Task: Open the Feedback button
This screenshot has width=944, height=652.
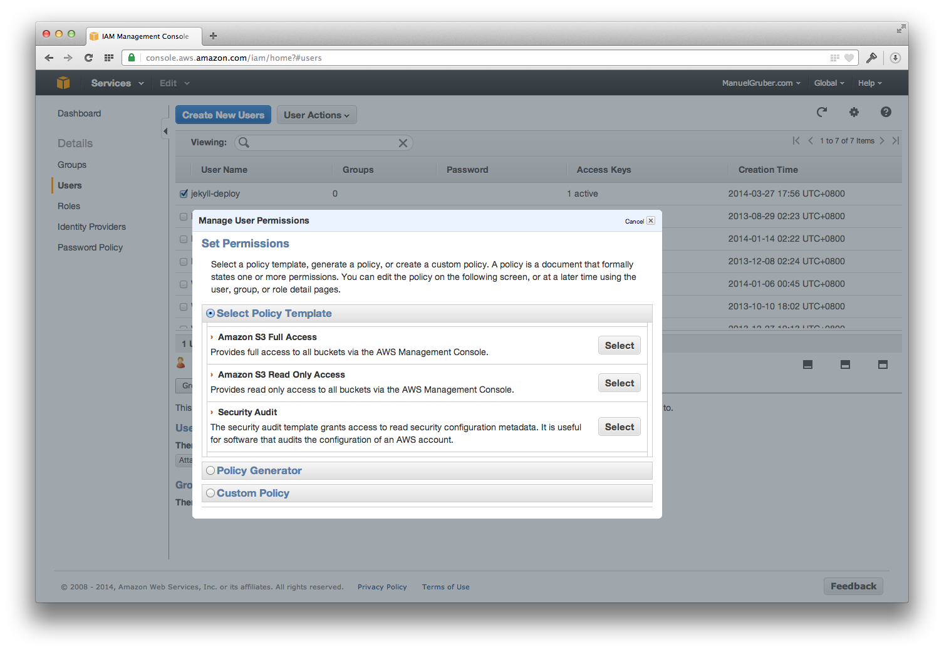Action: click(853, 586)
